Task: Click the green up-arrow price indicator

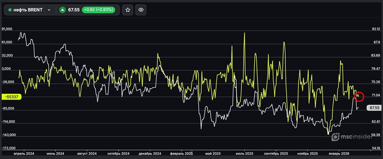Action: [62, 10]
